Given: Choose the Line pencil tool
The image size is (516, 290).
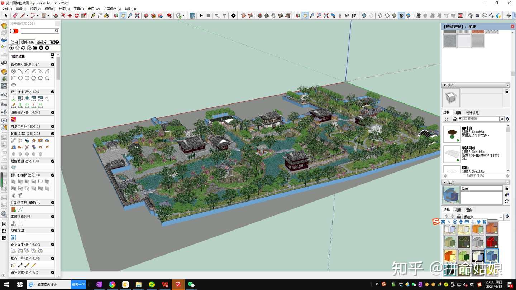Looking at the screenshot, I should (x=23, y=15).
